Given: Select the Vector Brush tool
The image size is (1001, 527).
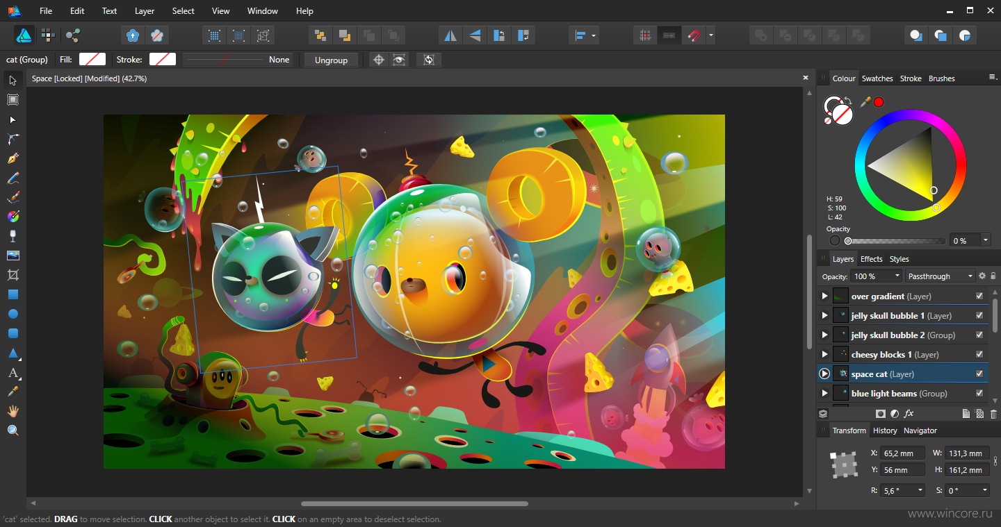Looking at the screenshot, I should tap(13, 198).
